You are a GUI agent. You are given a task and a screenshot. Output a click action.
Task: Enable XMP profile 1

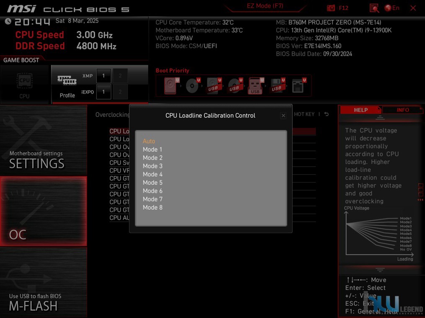coord(103,76)
